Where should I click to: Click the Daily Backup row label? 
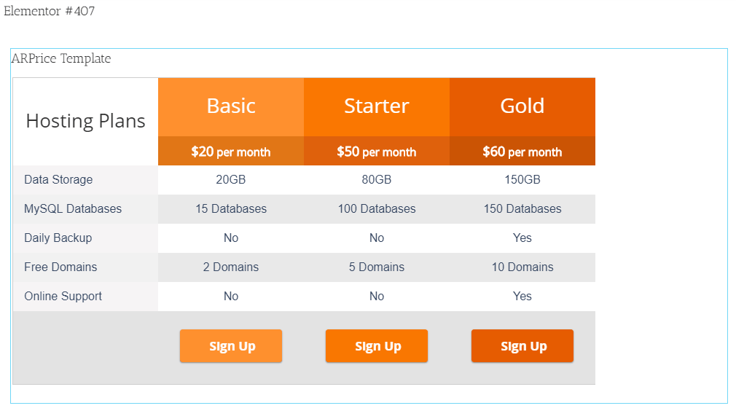coord(58,238)
